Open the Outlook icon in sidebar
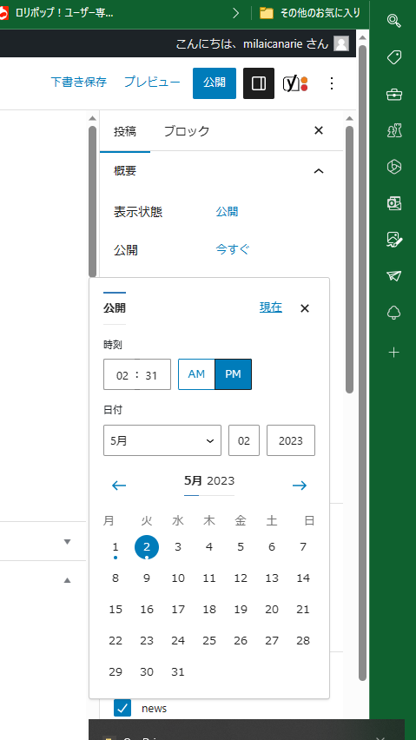 point(393,203)
